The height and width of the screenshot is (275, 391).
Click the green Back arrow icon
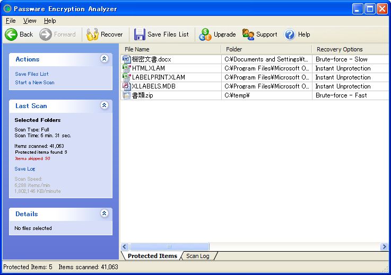click(11, 34)
